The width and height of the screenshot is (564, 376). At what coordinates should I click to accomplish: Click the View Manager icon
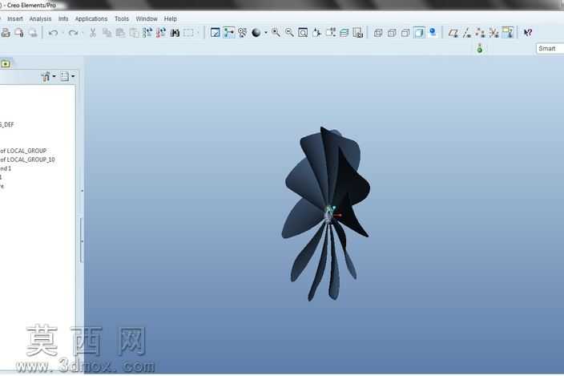point(358,33)
